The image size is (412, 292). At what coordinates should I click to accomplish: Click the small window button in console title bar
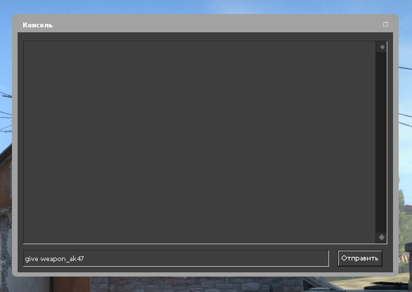point(385,25)
